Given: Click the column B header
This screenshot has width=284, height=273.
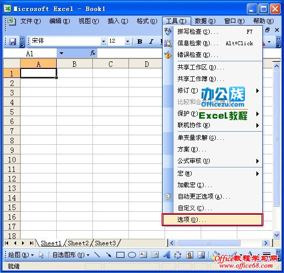Looking at the screenshot, I should (x=74, y=64).
